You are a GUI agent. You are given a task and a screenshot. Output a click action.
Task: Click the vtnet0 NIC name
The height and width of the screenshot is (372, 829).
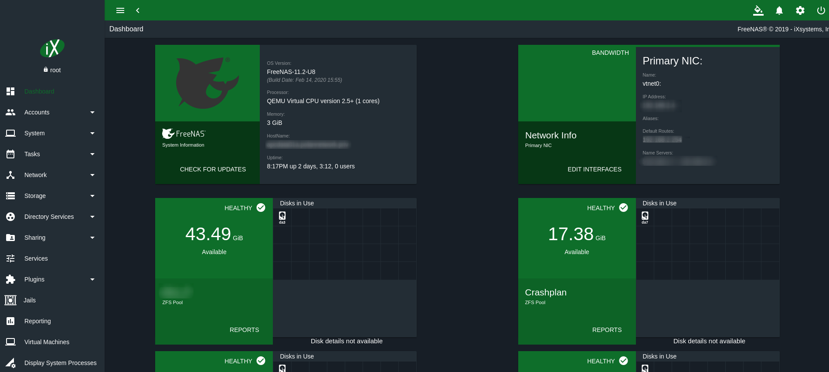click(x=652, y=84)
